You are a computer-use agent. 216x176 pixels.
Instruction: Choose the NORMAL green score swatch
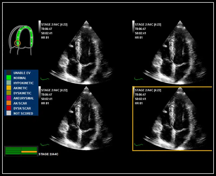(x=9, y=78)
